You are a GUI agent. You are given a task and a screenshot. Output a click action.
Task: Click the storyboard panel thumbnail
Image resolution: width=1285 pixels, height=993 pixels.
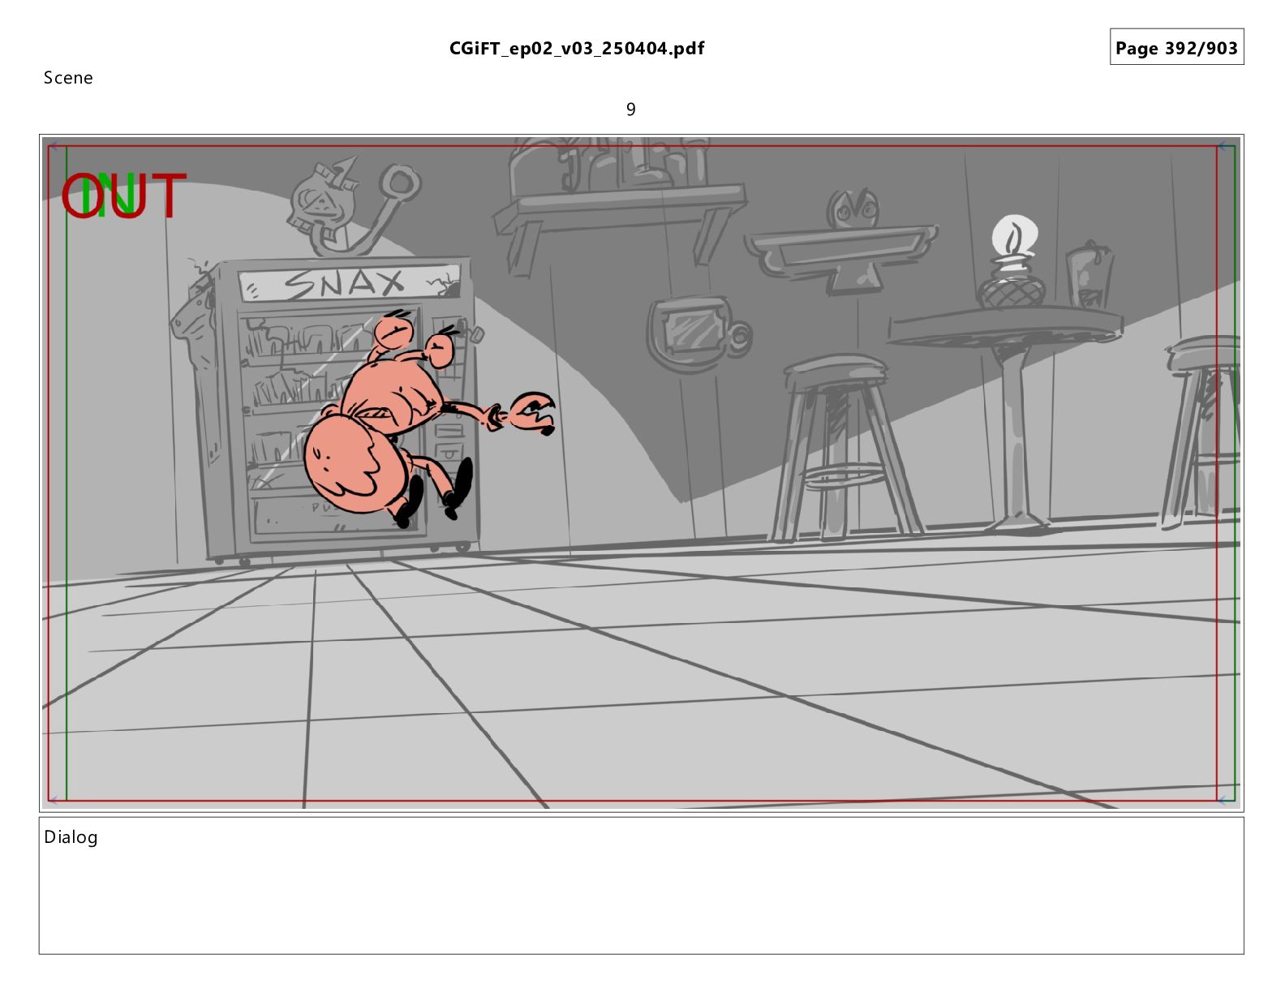pos(641,473)
